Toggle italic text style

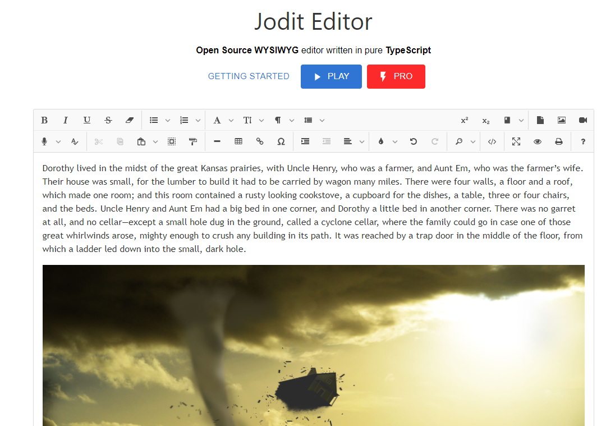(x=66, y=120)
